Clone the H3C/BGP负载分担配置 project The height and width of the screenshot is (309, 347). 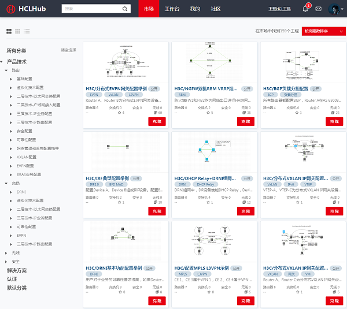point(332,121)
